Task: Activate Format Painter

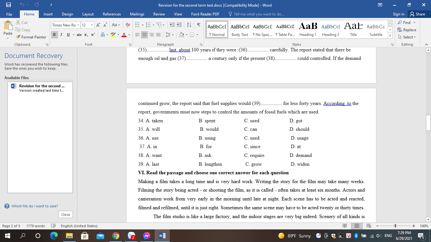Action: [31, 37]
